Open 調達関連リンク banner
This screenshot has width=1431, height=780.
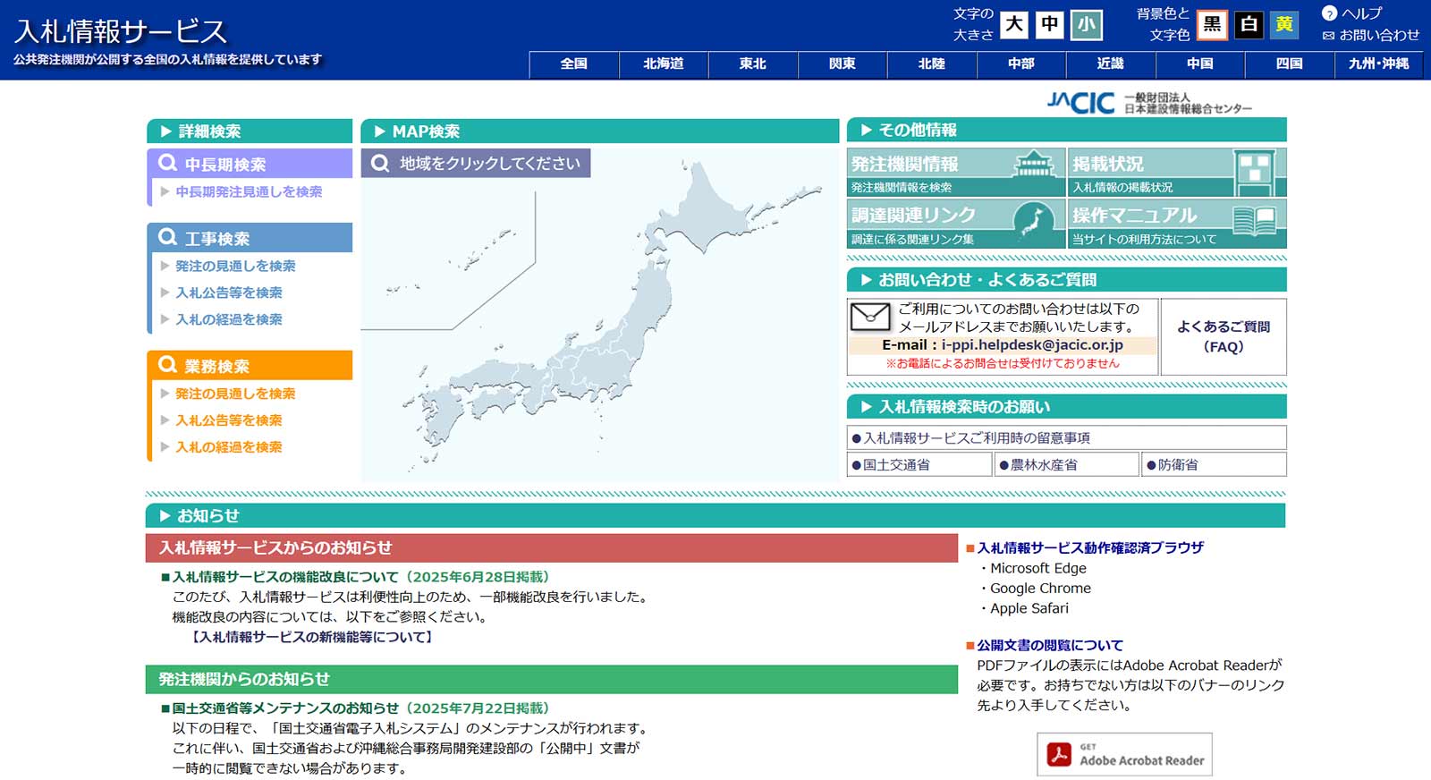coord(956,224)
